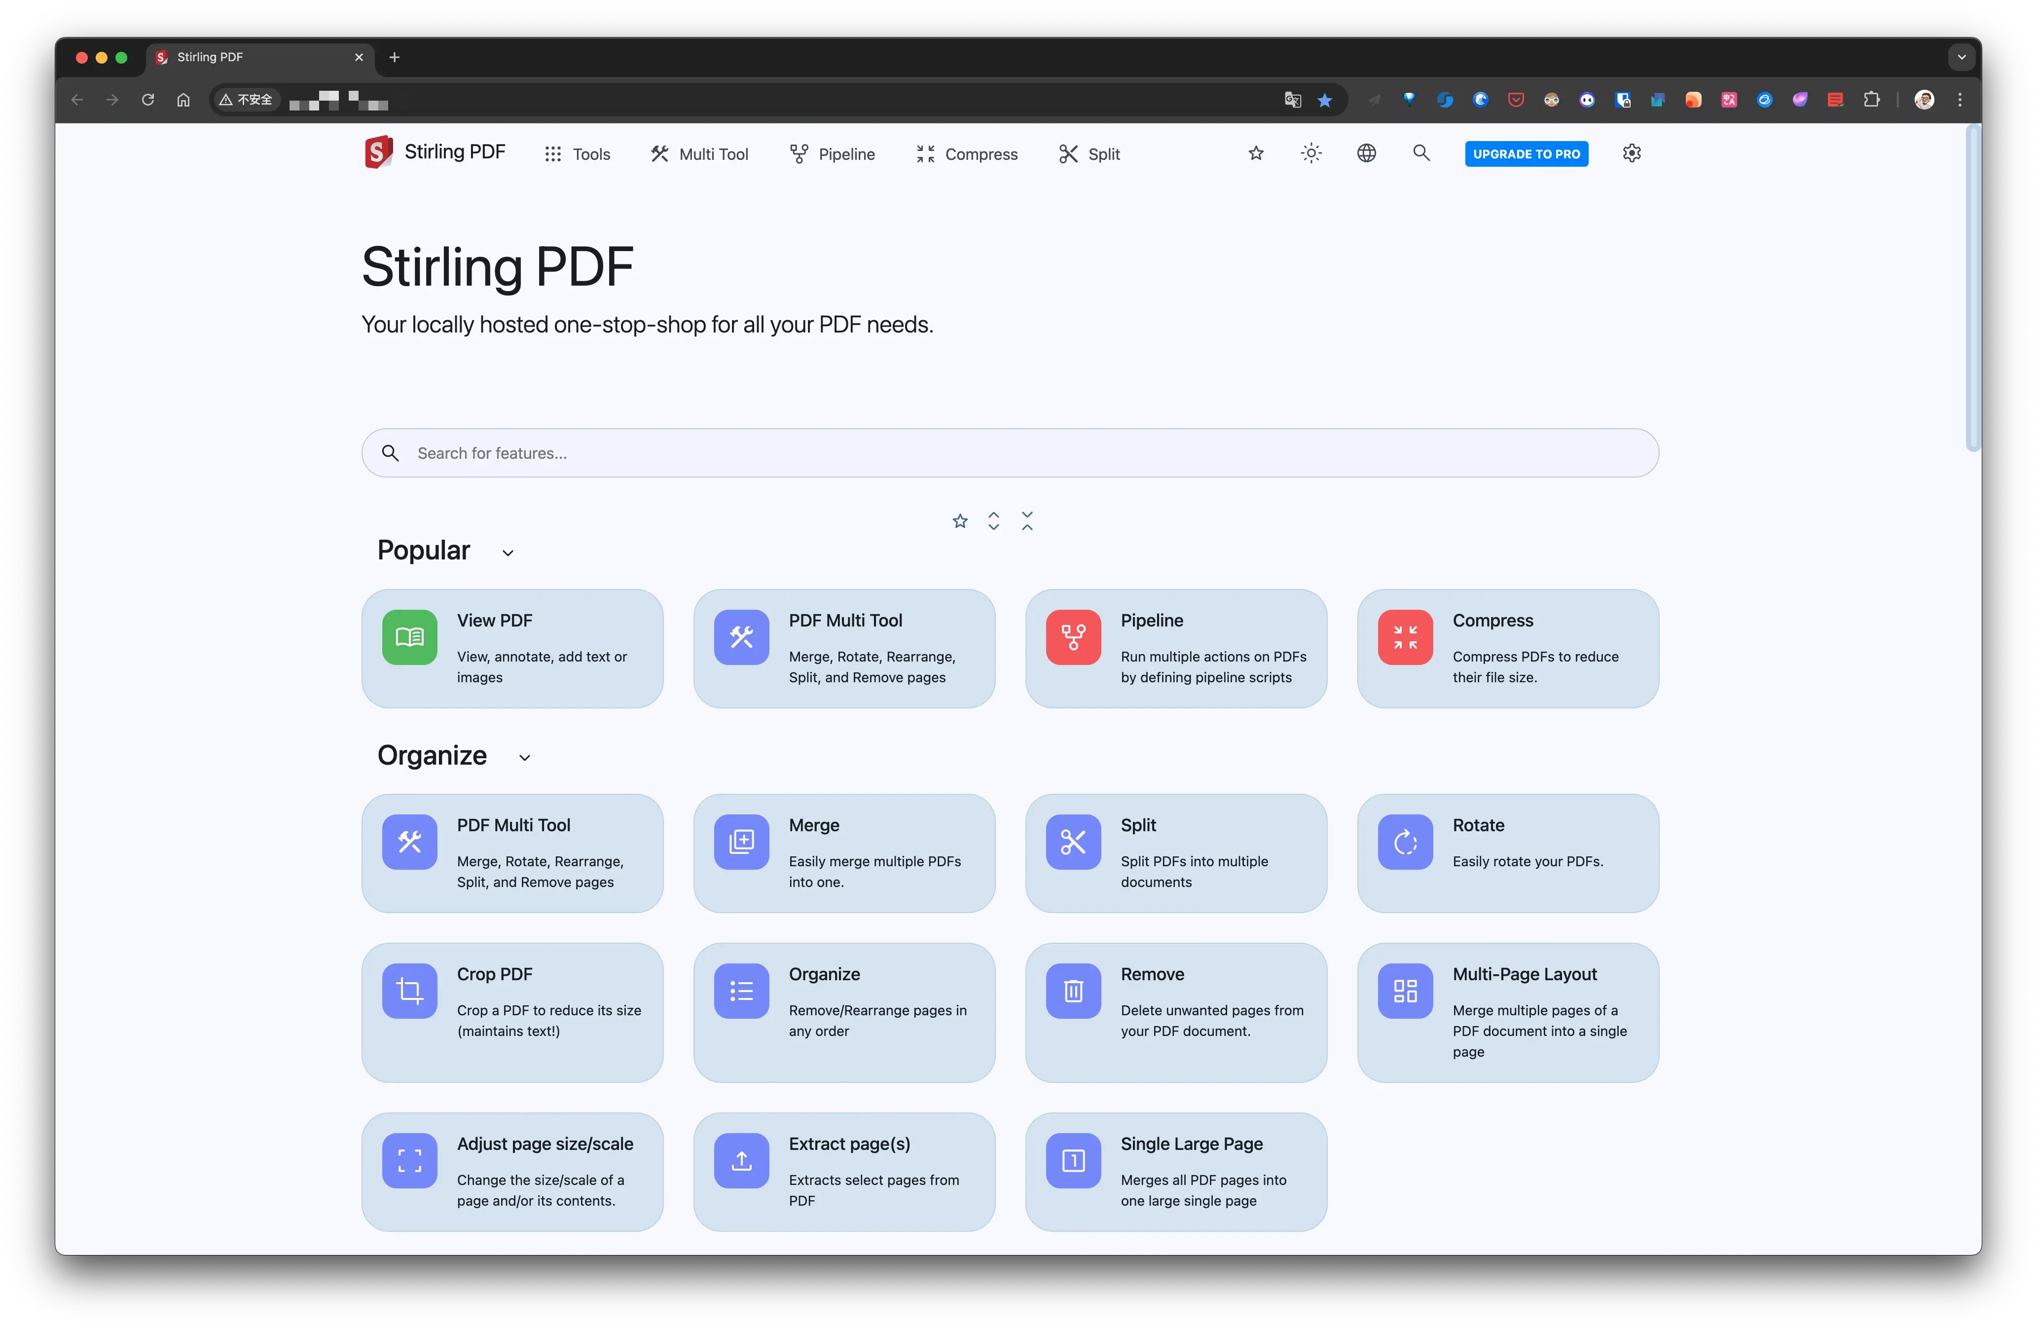Image resolution: width=2037 pixels, height=1328 pixels.
Task: Open the Tools menu in navbar
Action: [578, 154]
